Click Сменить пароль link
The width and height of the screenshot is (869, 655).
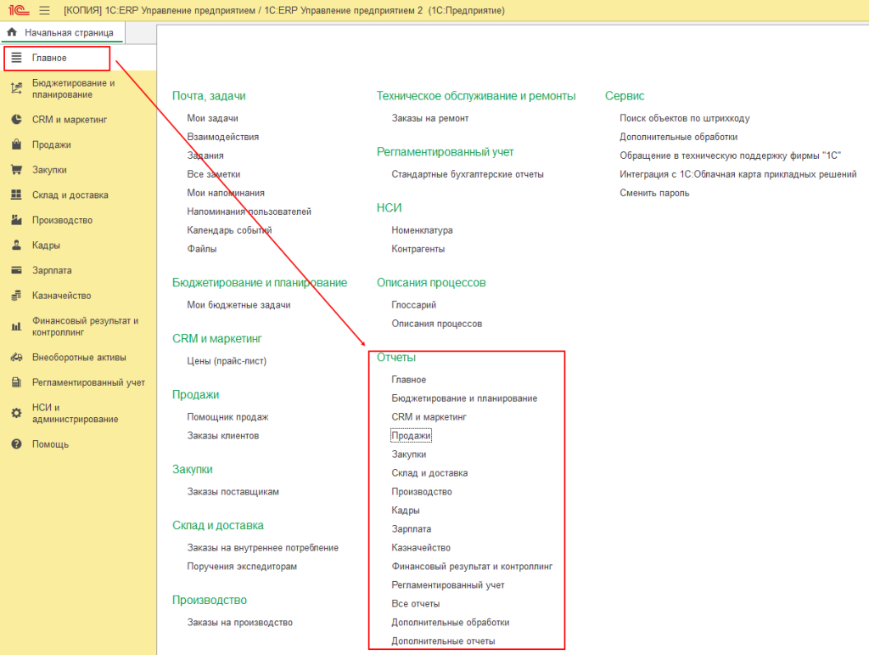(654, 193)
